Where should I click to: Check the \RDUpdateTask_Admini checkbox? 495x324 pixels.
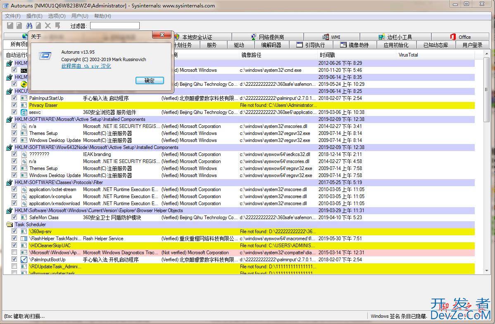click(x=14, y=266)
